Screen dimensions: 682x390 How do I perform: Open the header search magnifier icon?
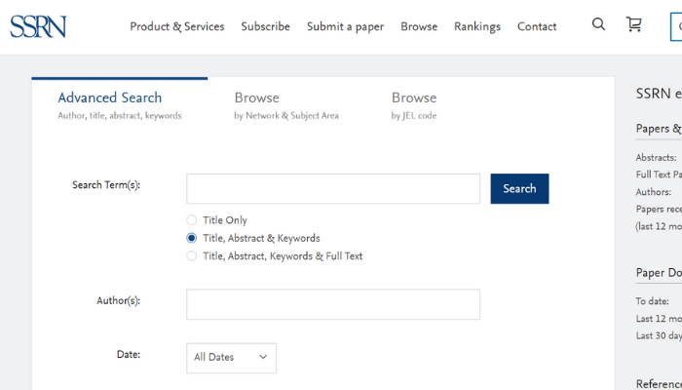598,24
